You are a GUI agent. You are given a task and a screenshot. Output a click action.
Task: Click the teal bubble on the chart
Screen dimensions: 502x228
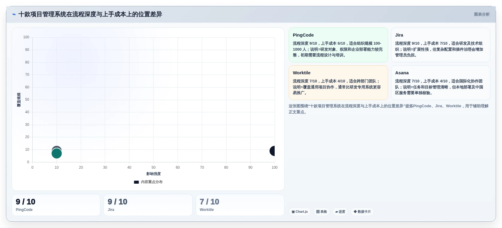(x=57, y=153)
